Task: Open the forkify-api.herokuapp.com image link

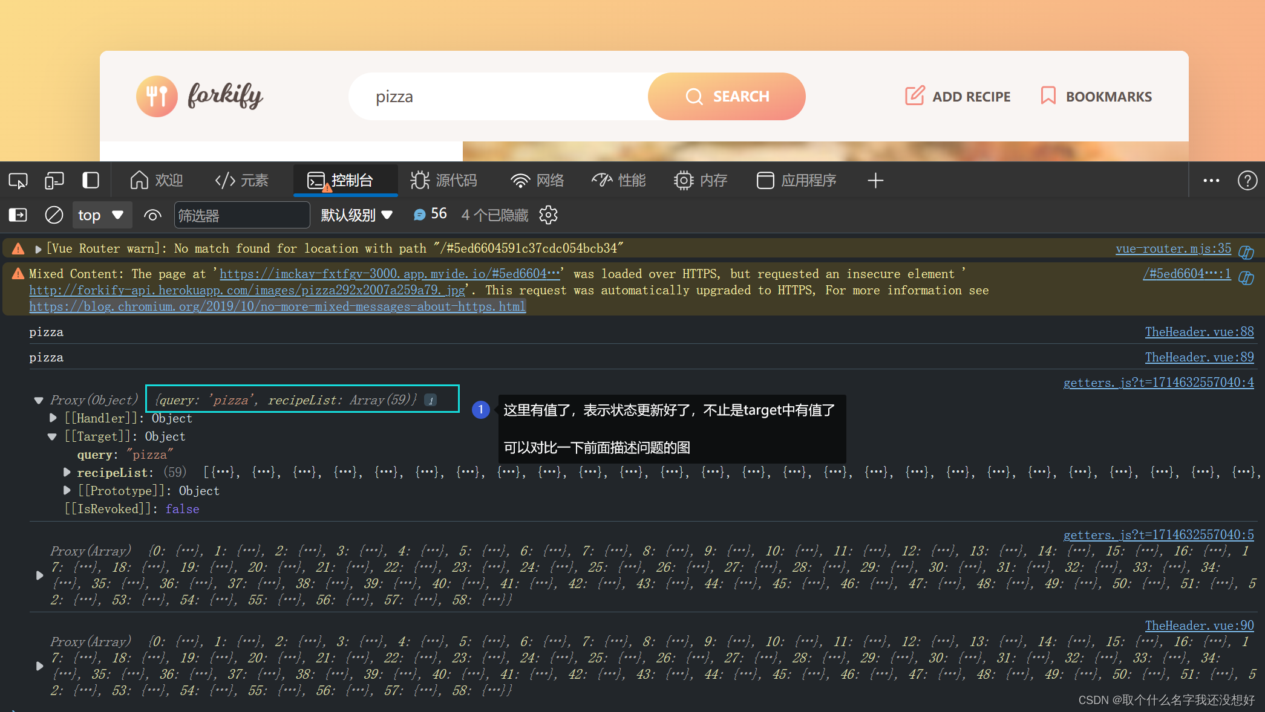Action: coord(247,290)
